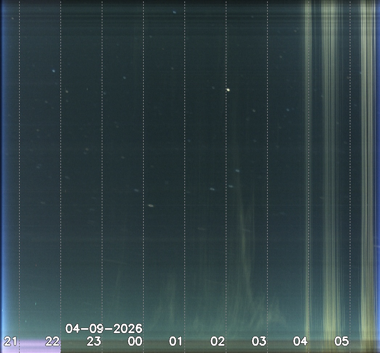Click the tall green streak above "03"

pyautogui.click(x=244, y=235)
